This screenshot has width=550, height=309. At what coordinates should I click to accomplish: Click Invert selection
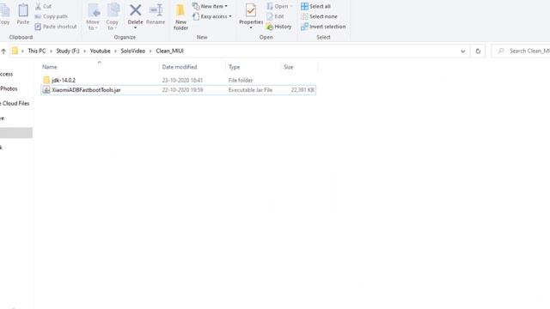[323, 27]
